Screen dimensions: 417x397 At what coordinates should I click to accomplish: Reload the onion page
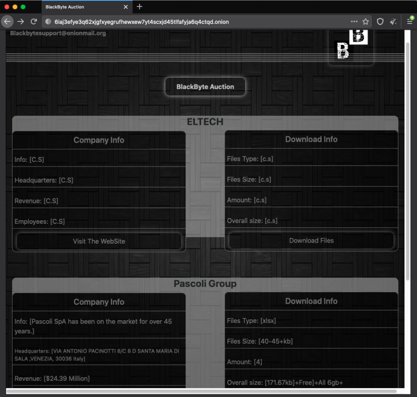click(x=33, y=21)
